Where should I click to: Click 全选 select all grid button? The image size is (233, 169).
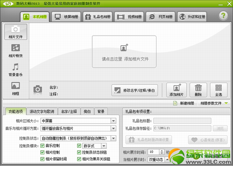point(219,90)
